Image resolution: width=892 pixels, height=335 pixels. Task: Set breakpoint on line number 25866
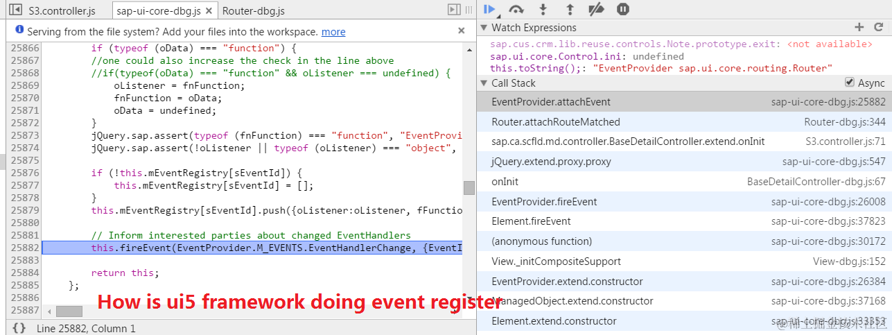24,49
